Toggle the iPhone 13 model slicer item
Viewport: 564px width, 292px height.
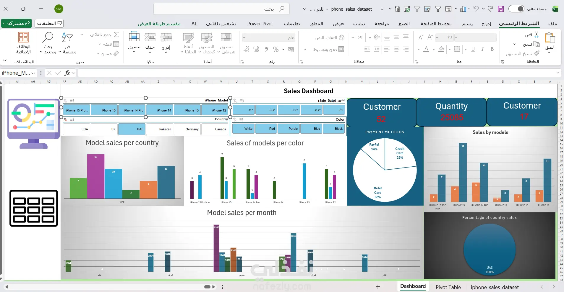(x=187, y=110)
